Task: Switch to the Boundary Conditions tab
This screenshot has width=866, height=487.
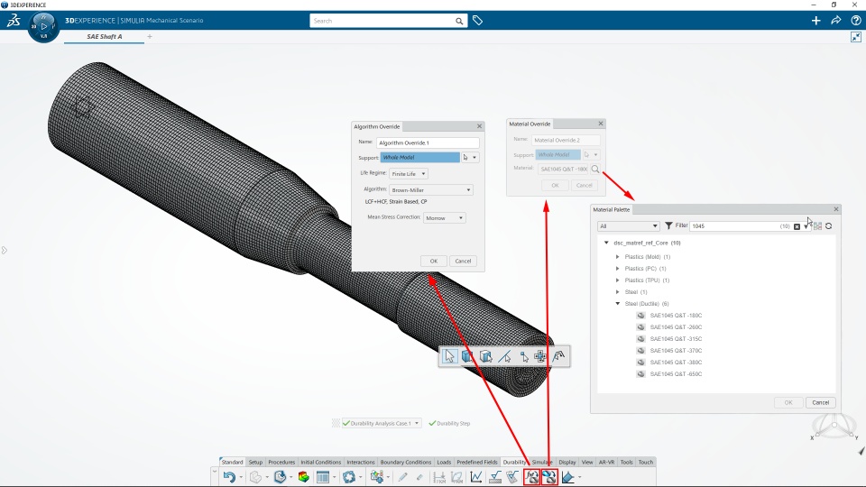Action: (x=405, y=462)
